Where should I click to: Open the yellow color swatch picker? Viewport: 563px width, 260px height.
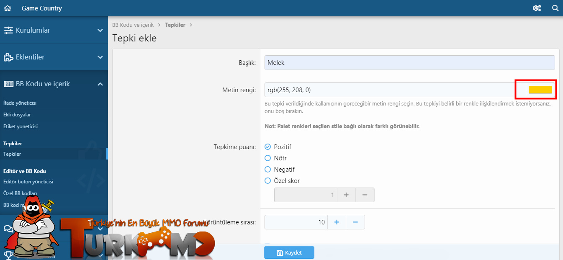click(540, 90)
